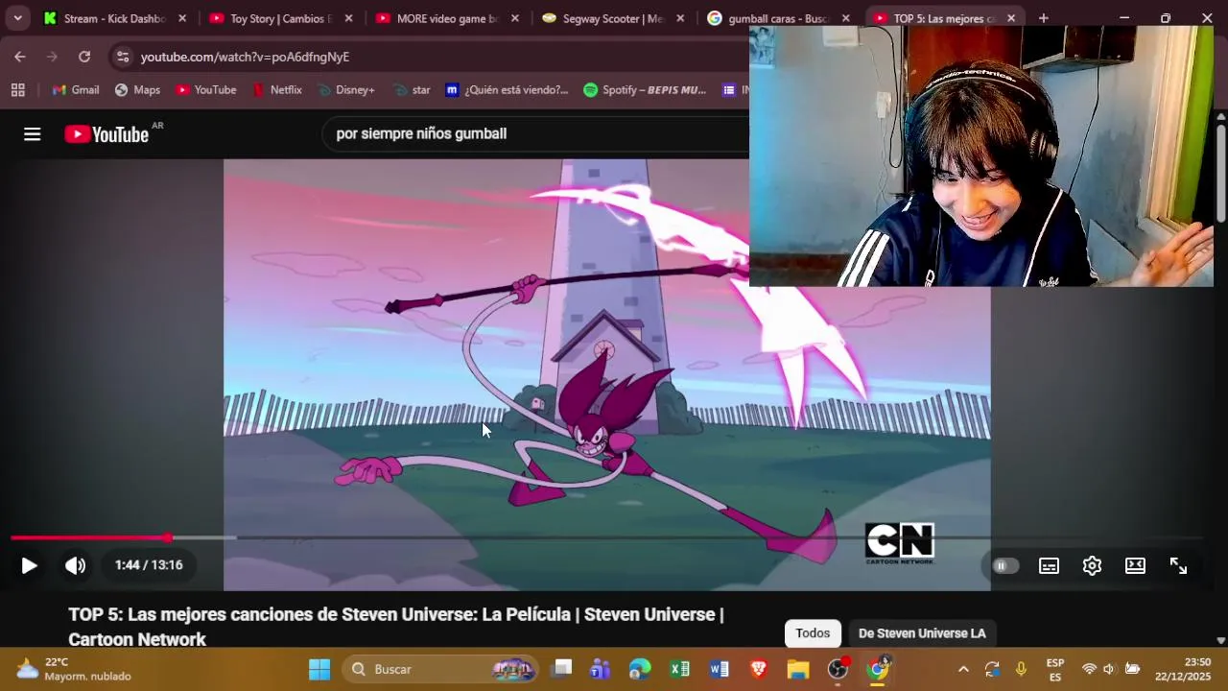Reload the current page
Screen dimensions: 1228x691
84,57
